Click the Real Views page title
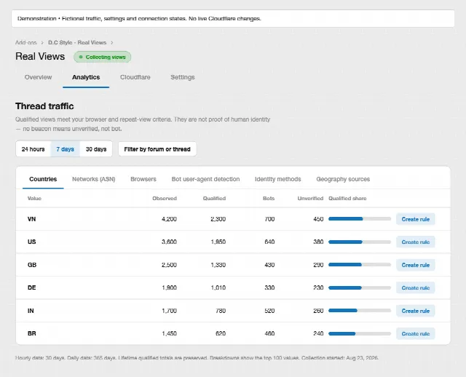This screenshot has width=466, height=377. click(x=40, y=57)
